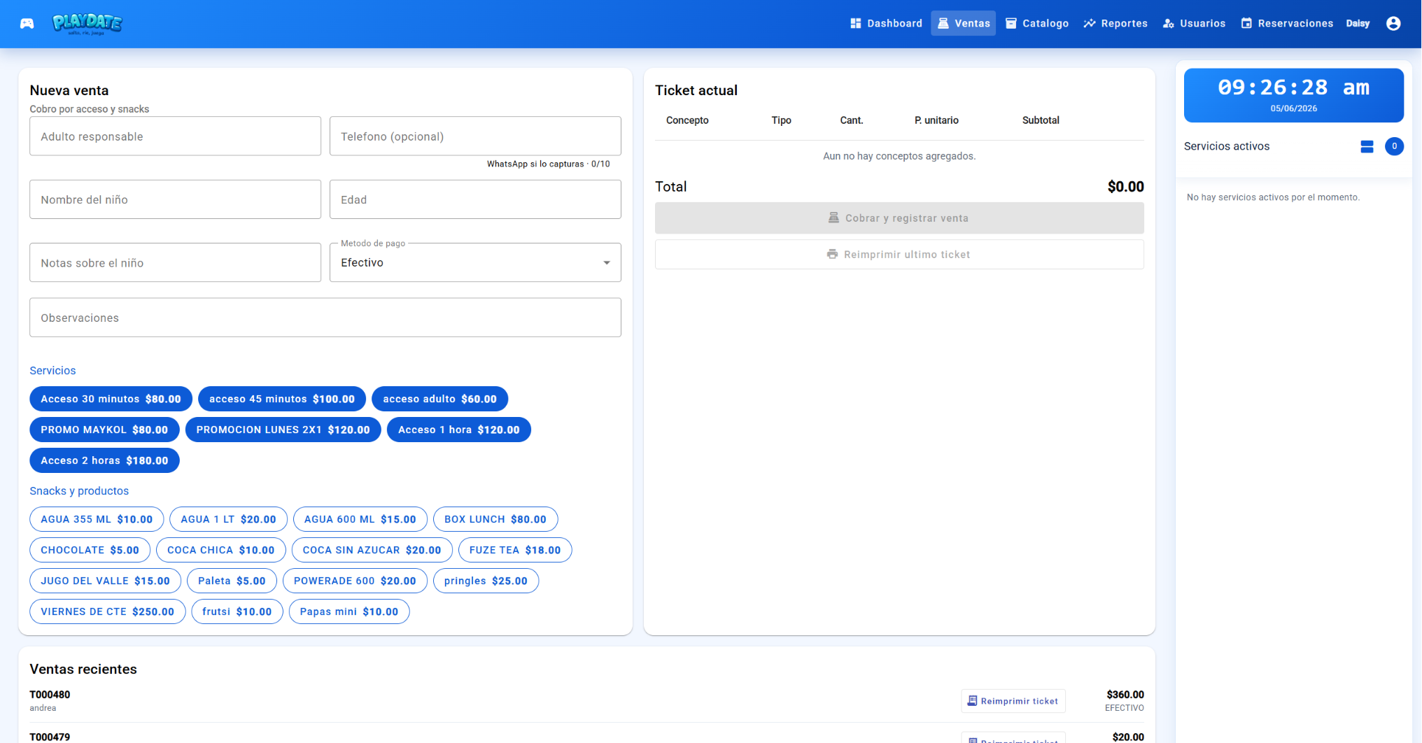
Task: Select the pringles product chip
Action: 486,581
